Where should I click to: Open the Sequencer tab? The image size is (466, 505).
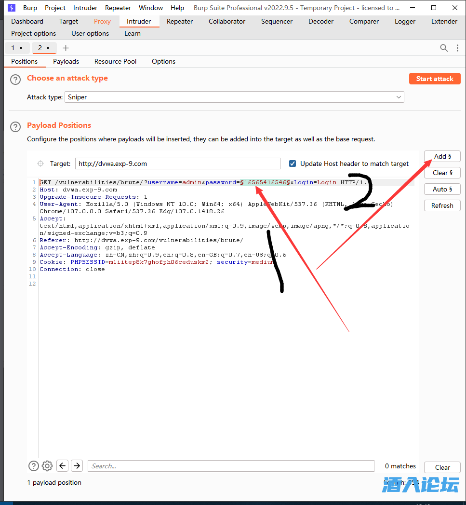[x=277, y=21]
